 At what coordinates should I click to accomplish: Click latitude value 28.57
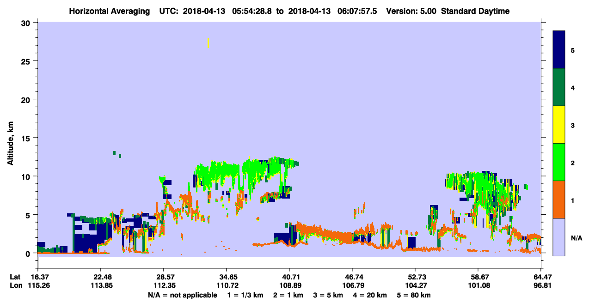tap(163, 277)
